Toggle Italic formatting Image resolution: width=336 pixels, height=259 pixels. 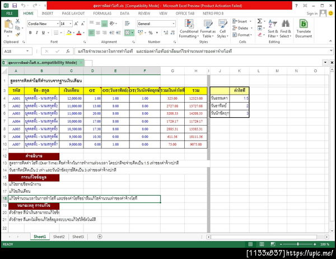point(36,33)
